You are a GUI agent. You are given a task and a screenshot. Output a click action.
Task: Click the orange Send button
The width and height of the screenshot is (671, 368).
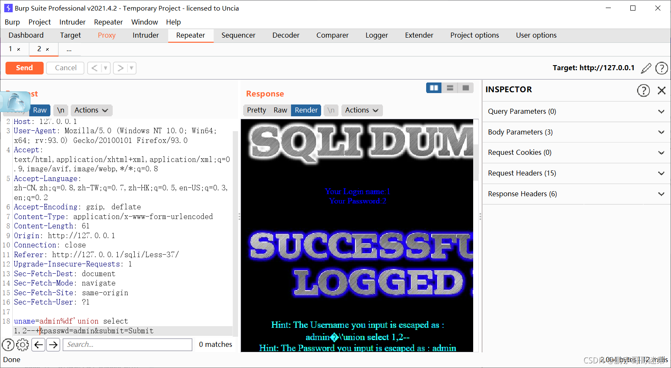click(x=25, y=68)
